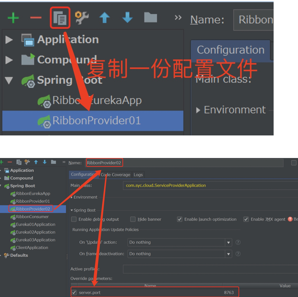Click the double-chevron overflow icon in the lower dialog toolbar
The height and width of the screenshot is (297, 298).
coord(64,162)
